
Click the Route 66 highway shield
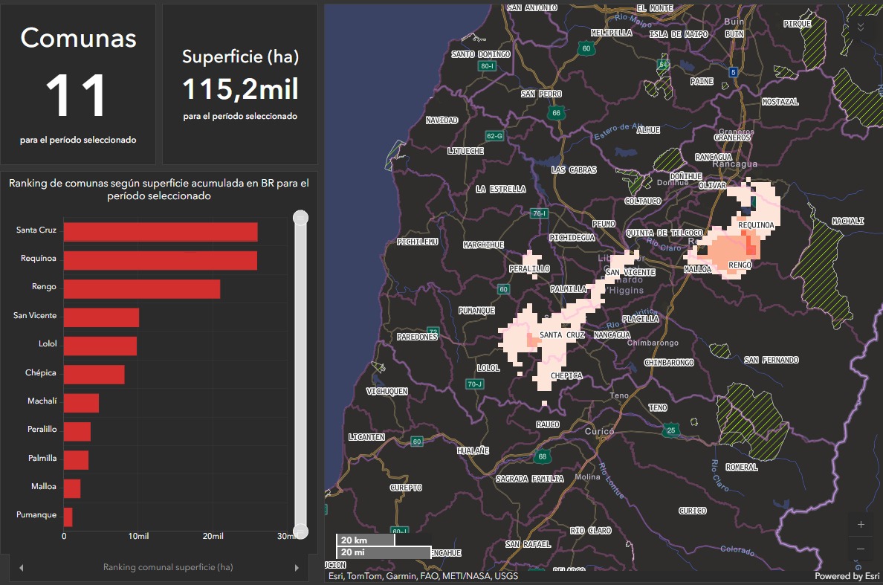556,113
